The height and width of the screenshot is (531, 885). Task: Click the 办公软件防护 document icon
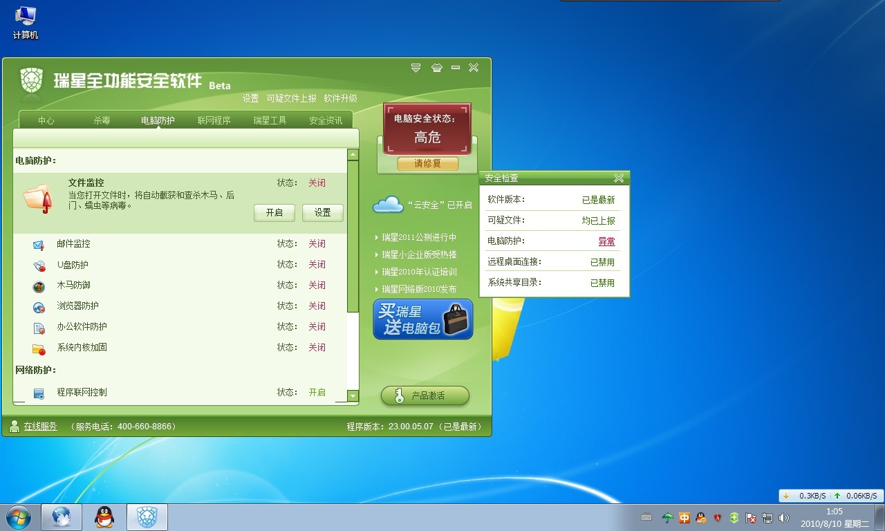39,328
